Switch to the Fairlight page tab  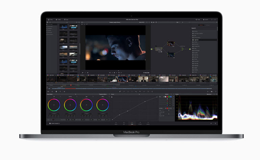point(140,123)
